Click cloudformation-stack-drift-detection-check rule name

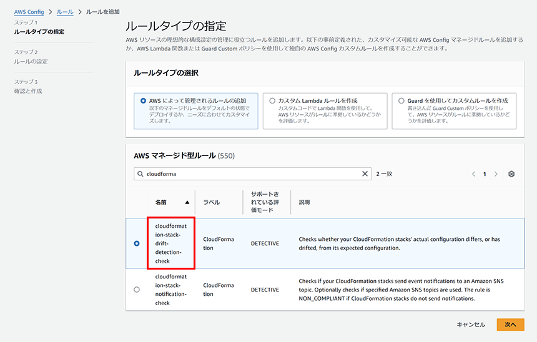[x=171, y=243]
